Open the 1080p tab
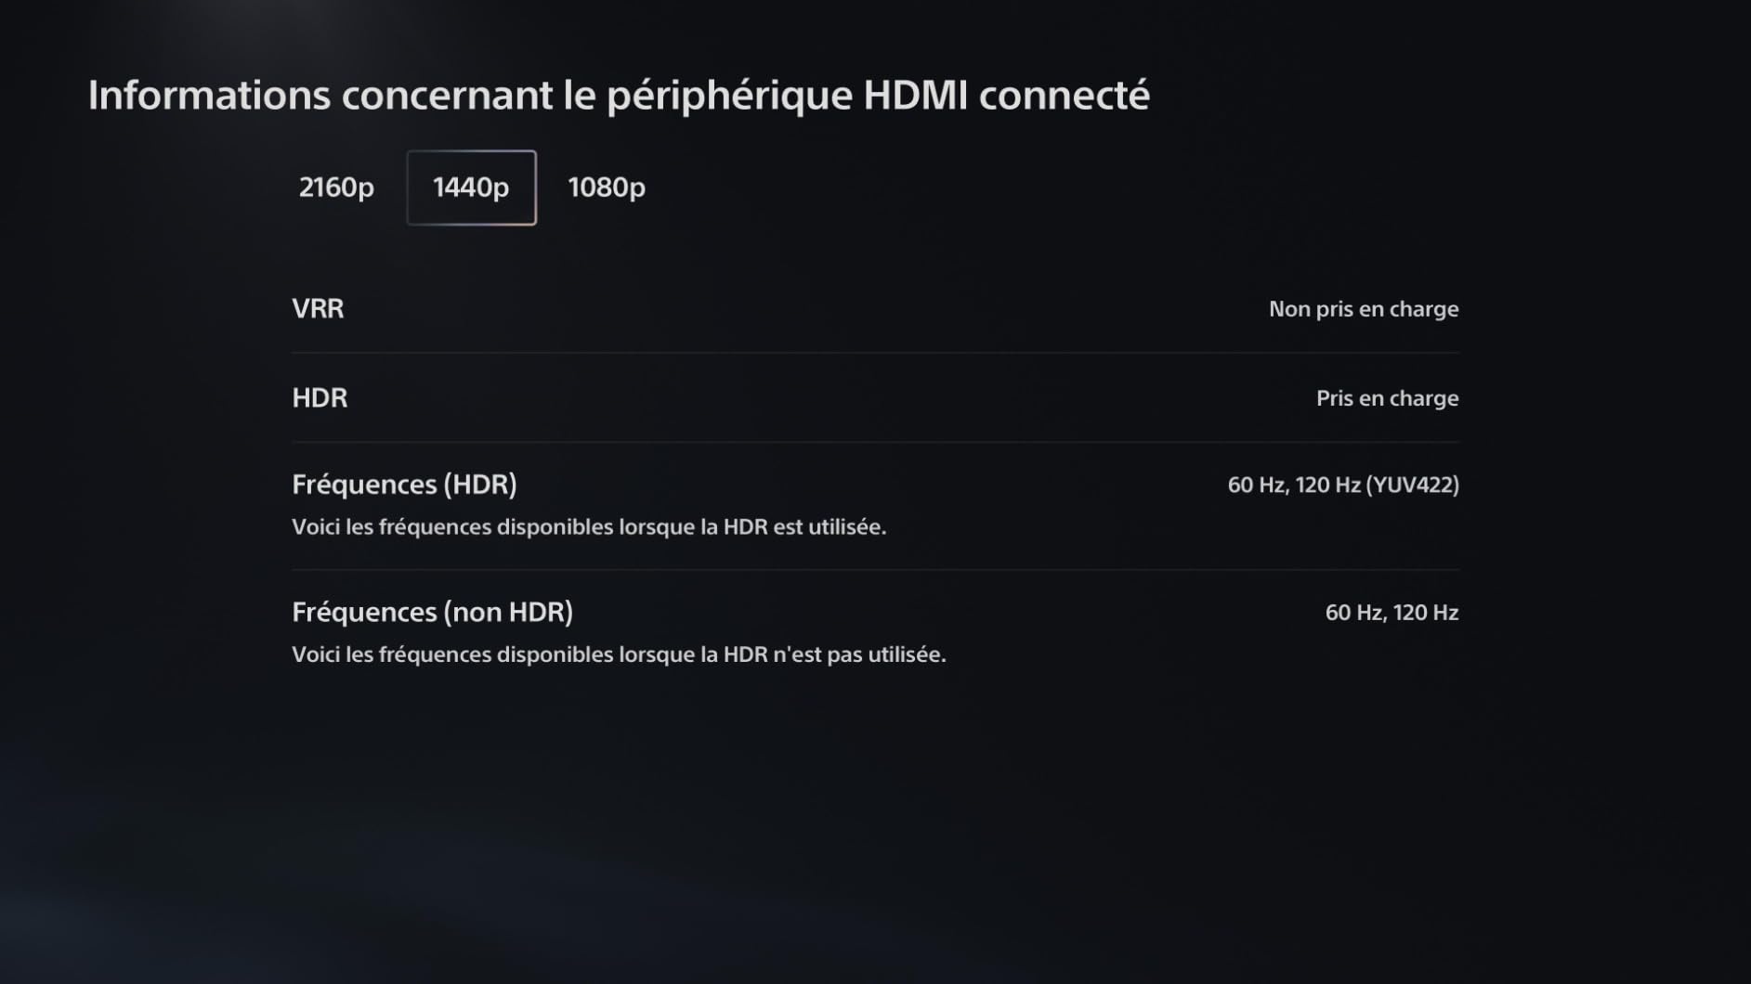1751x984 pixels. click(607, 188)
